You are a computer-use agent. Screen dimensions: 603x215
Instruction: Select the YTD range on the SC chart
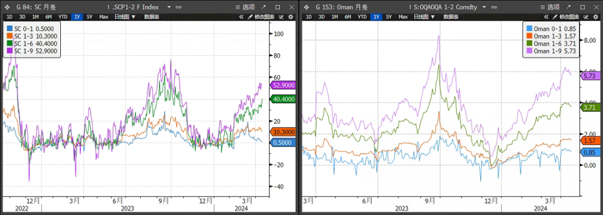[63, 17]
